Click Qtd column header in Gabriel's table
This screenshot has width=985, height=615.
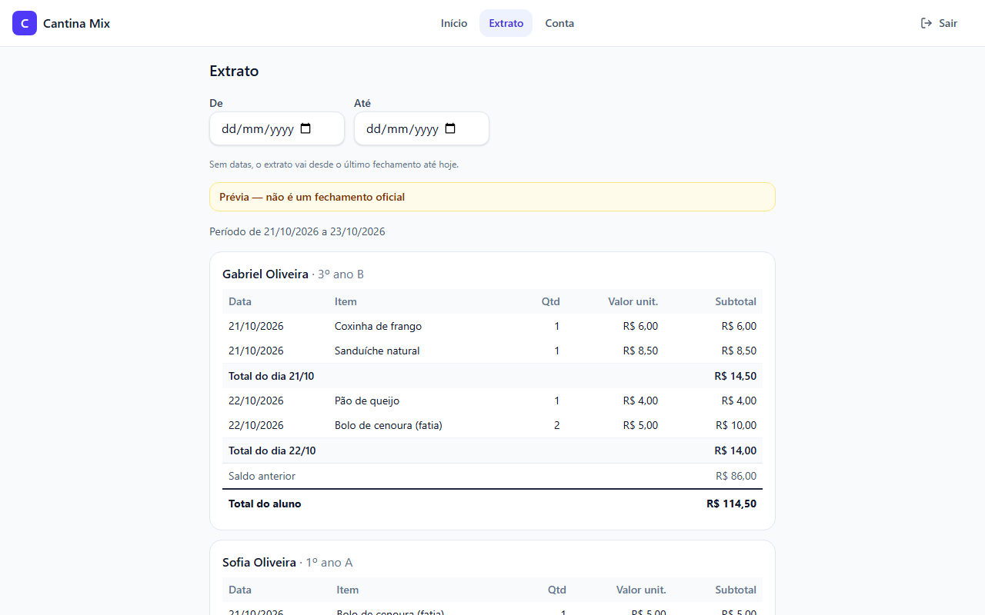pyautogui.click(x=550, y=301)
